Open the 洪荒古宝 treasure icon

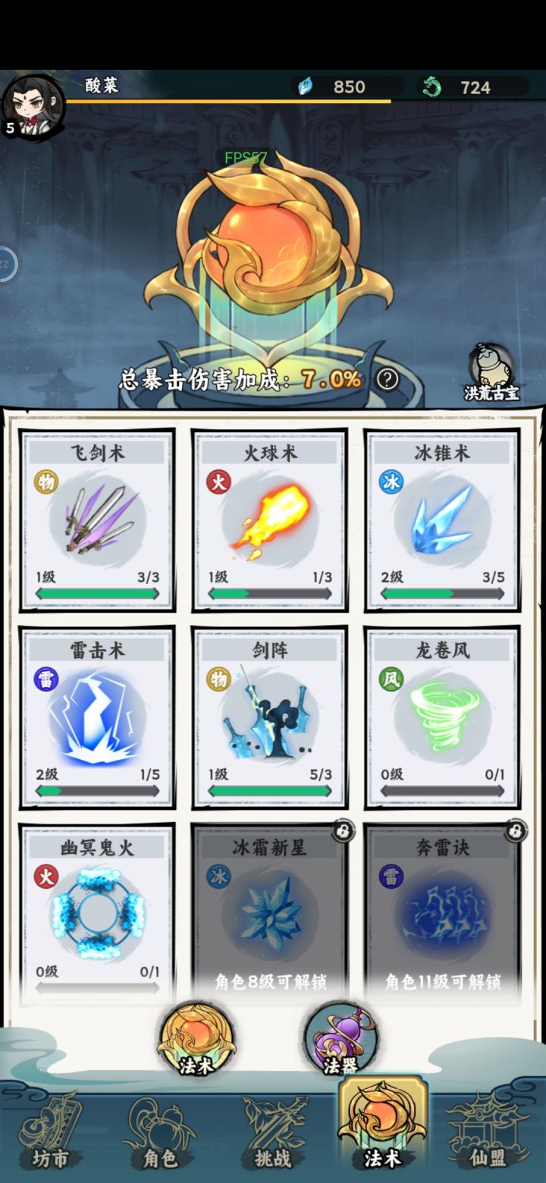491,373
